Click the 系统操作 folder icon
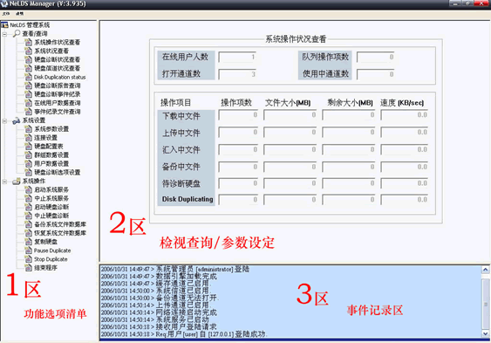Screen dimensions: 491x343 tap(17, 182)
